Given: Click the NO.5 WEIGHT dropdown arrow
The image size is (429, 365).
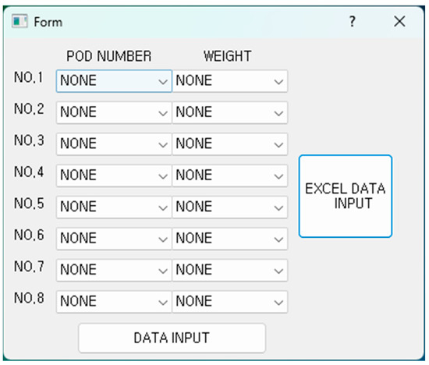Looking at the screenshot, I should click(278, 207).
